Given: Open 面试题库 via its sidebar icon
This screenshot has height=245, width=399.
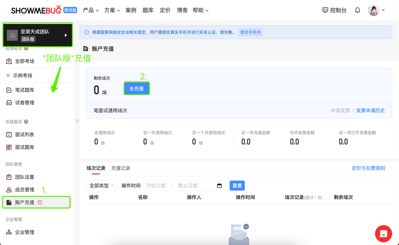Looking at the screenshot, I should click(10, 147).
